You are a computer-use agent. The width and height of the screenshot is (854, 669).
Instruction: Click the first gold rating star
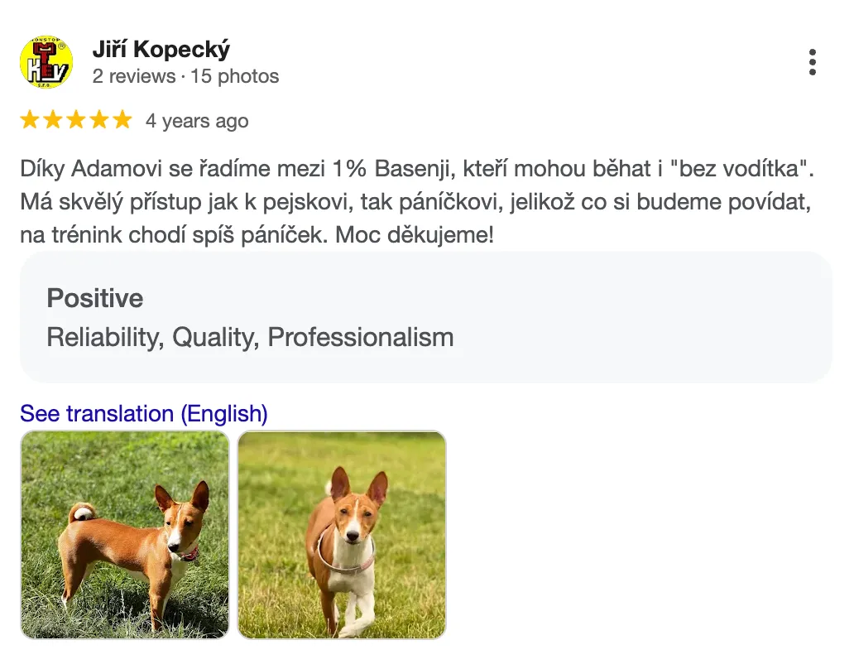[x=30, y=121]
